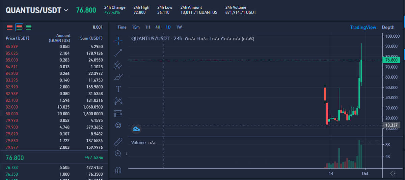The width and height of the screenshot is (405, 180).
Task: Select the text annotation tool
Action: coord(118,89)
